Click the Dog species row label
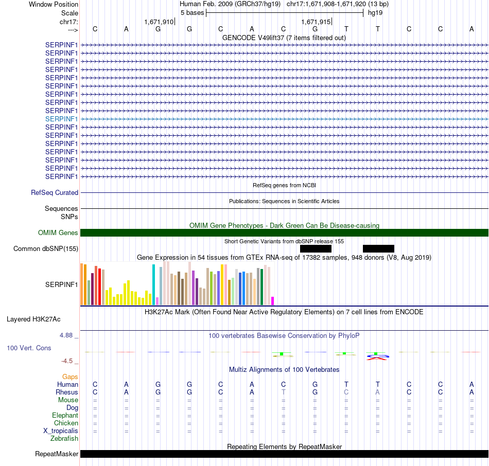This screenshot has height=466, width=489. (73, 408)
